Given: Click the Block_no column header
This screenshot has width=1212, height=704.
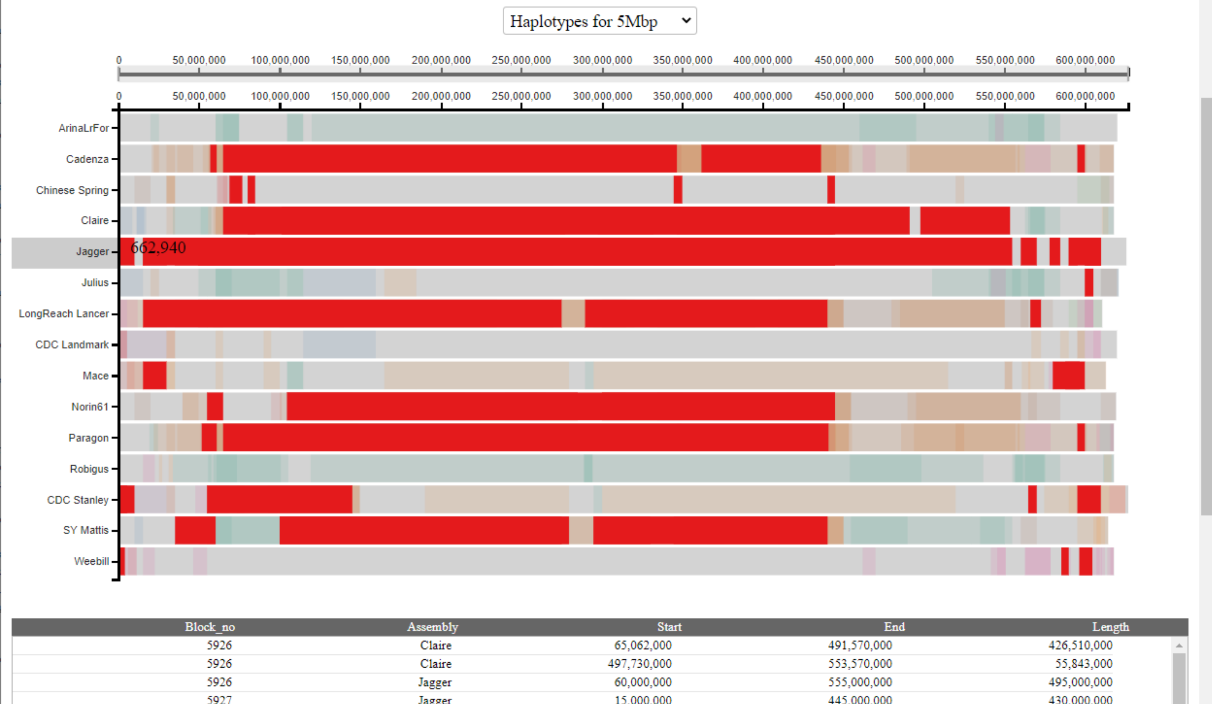Looking at the screenshot, I should pos(210,627).
